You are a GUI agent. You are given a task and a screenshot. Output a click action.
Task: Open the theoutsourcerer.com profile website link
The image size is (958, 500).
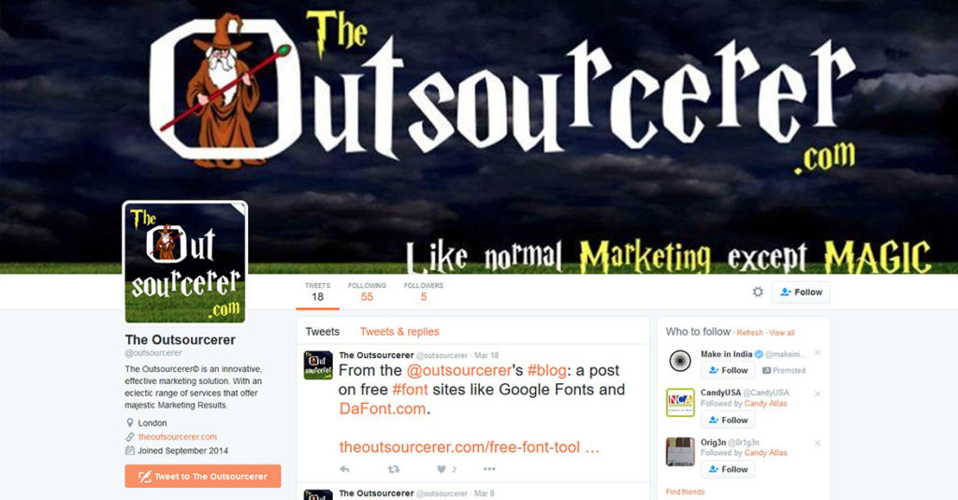[177, 437]
